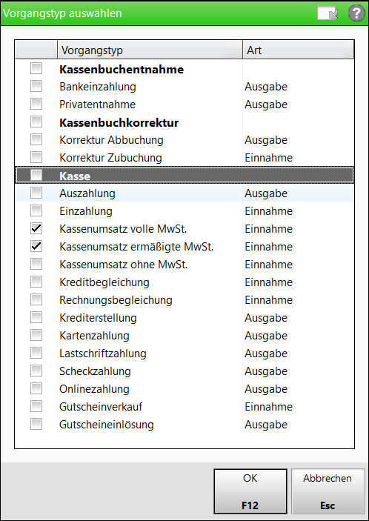Viewport: 369px width, 521px height.
Task: Enable the Kartenzahlung checkbox
Action: click(36, 335)
